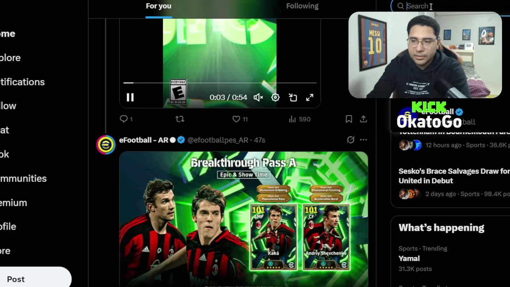Screen dimensions: 510x287
Task: Open more options on eFootball post
Action: tap(363, 140)
